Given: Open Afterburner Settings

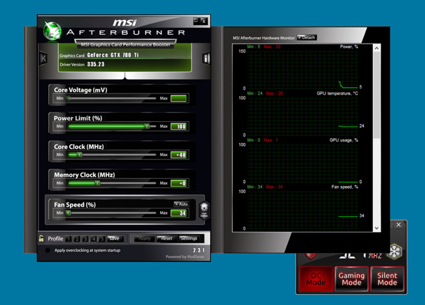Looking at the screenshot, I should point(189,238).
